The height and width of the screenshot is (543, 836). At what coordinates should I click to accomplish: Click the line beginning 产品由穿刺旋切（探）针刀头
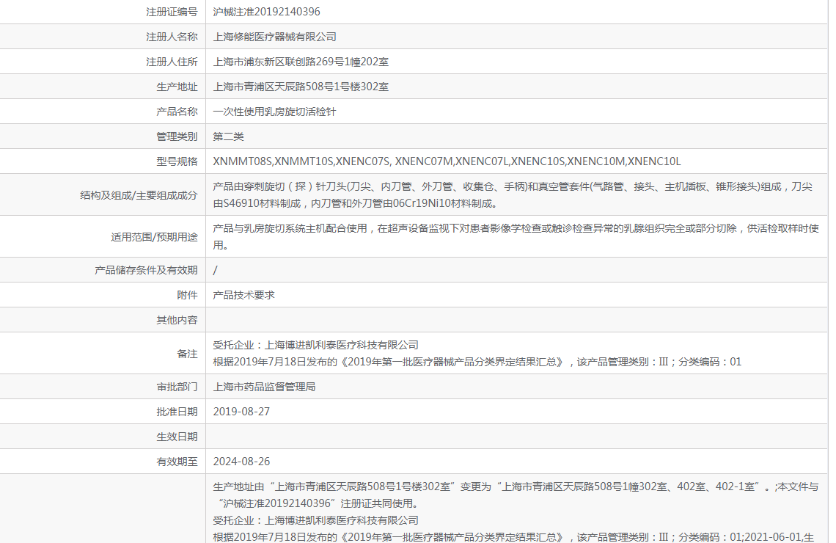[513, 186]
